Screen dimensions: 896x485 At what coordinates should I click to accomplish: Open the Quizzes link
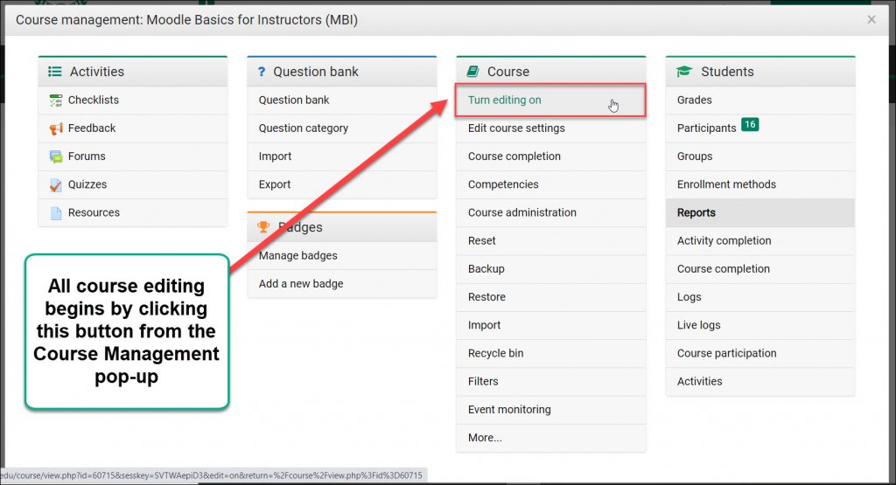[87, 184]
